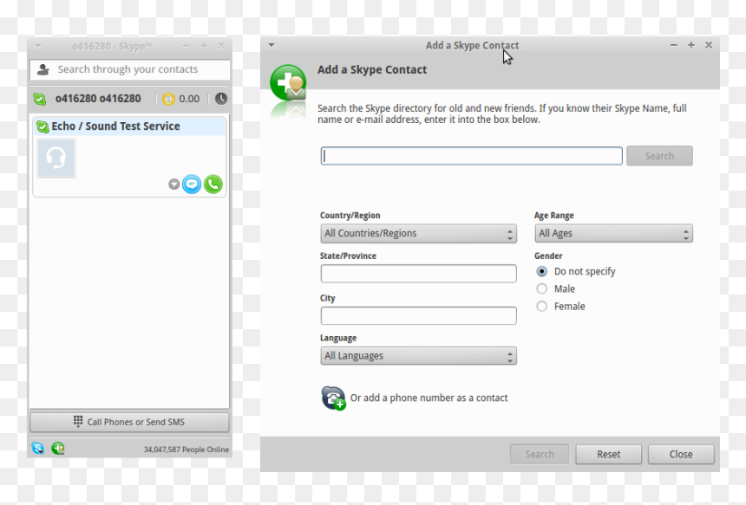
Task: Select the Male gender radio button
Action: tap(542, 288)
